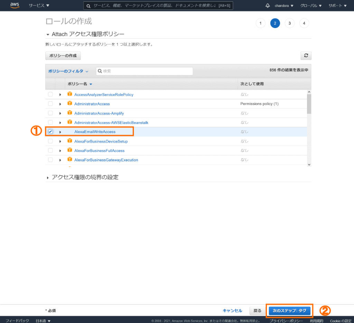
Task: Go to wizard step 1
Action: pyautogui.click(x=261, y=23)
